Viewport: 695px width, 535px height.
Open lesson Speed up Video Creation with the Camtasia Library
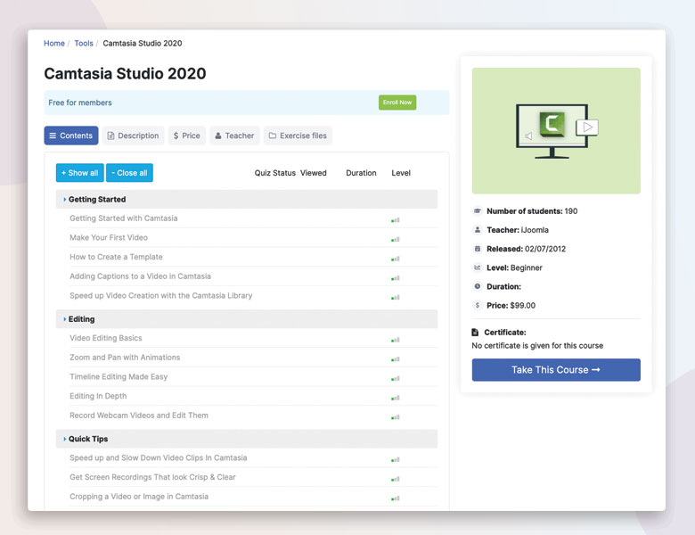(x=161, y=295)
